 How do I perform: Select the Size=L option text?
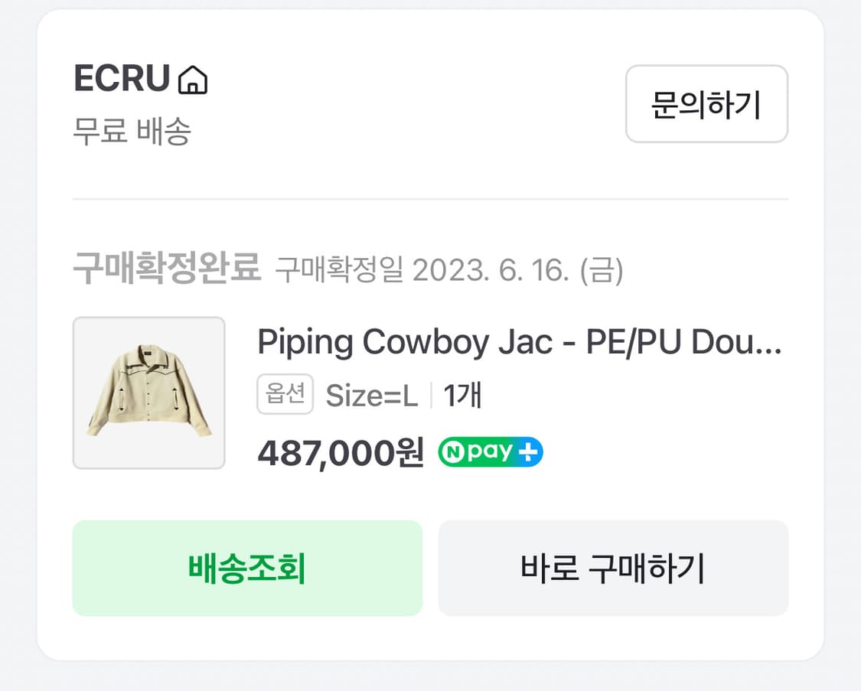[x=372, y=396]
